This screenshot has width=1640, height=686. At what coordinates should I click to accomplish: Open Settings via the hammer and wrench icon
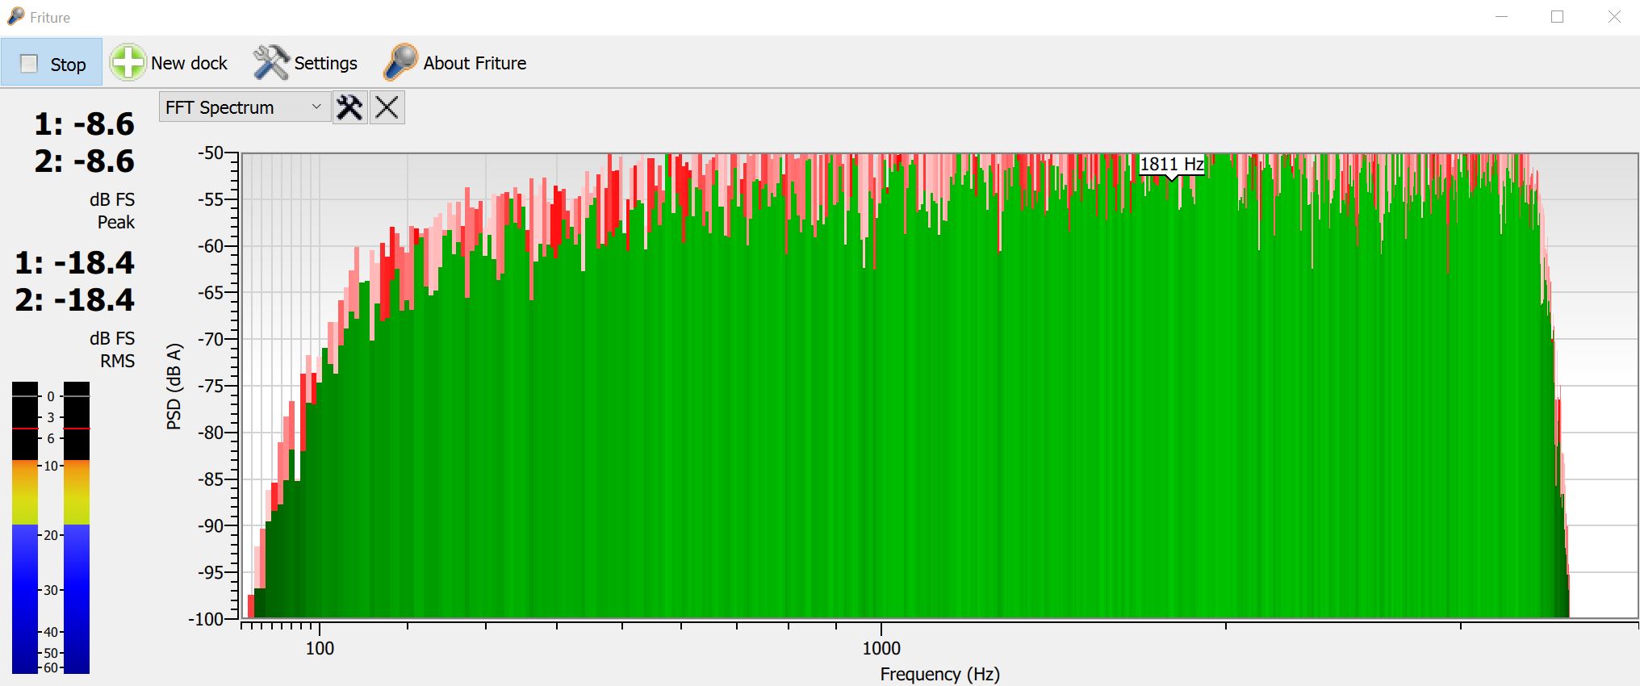click(270, 63)
